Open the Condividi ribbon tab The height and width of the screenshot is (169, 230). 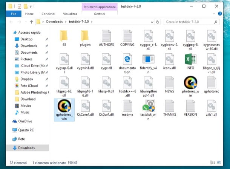48,14
